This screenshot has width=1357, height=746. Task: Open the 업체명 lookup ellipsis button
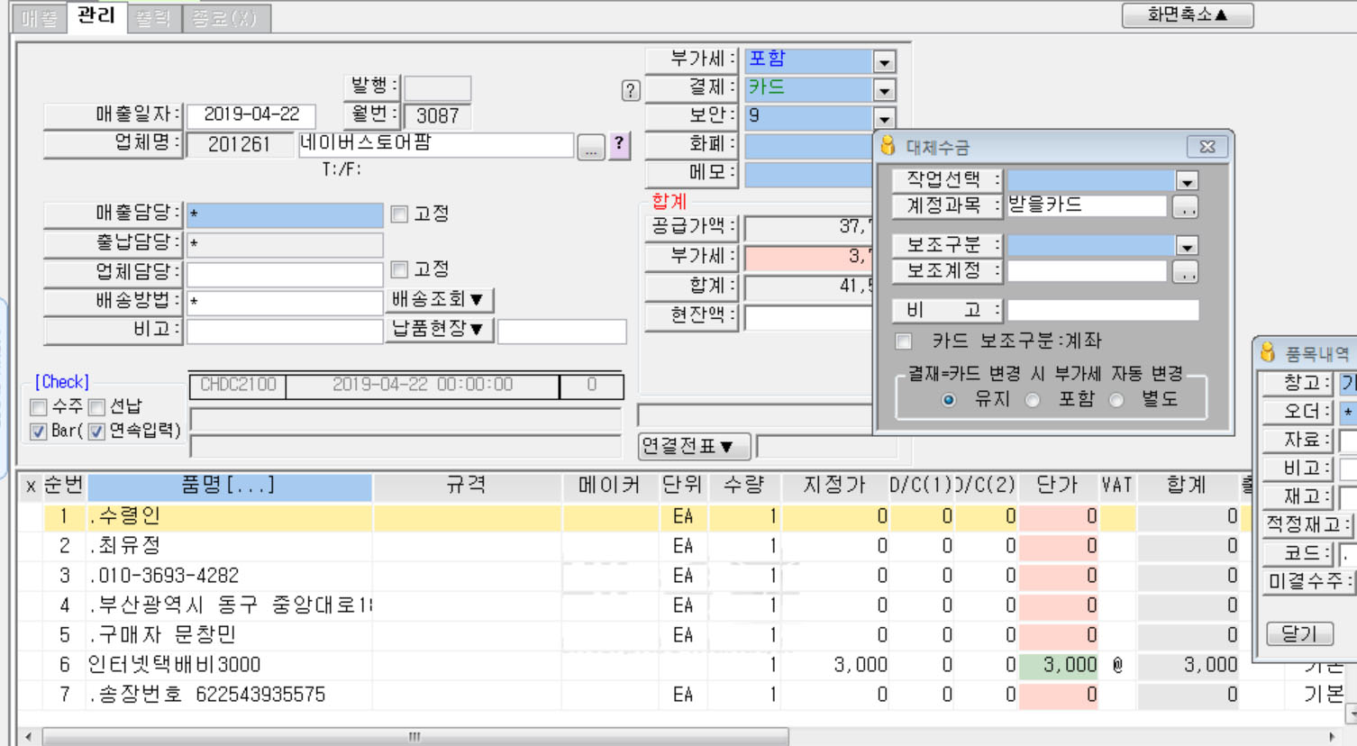[590, 147]
